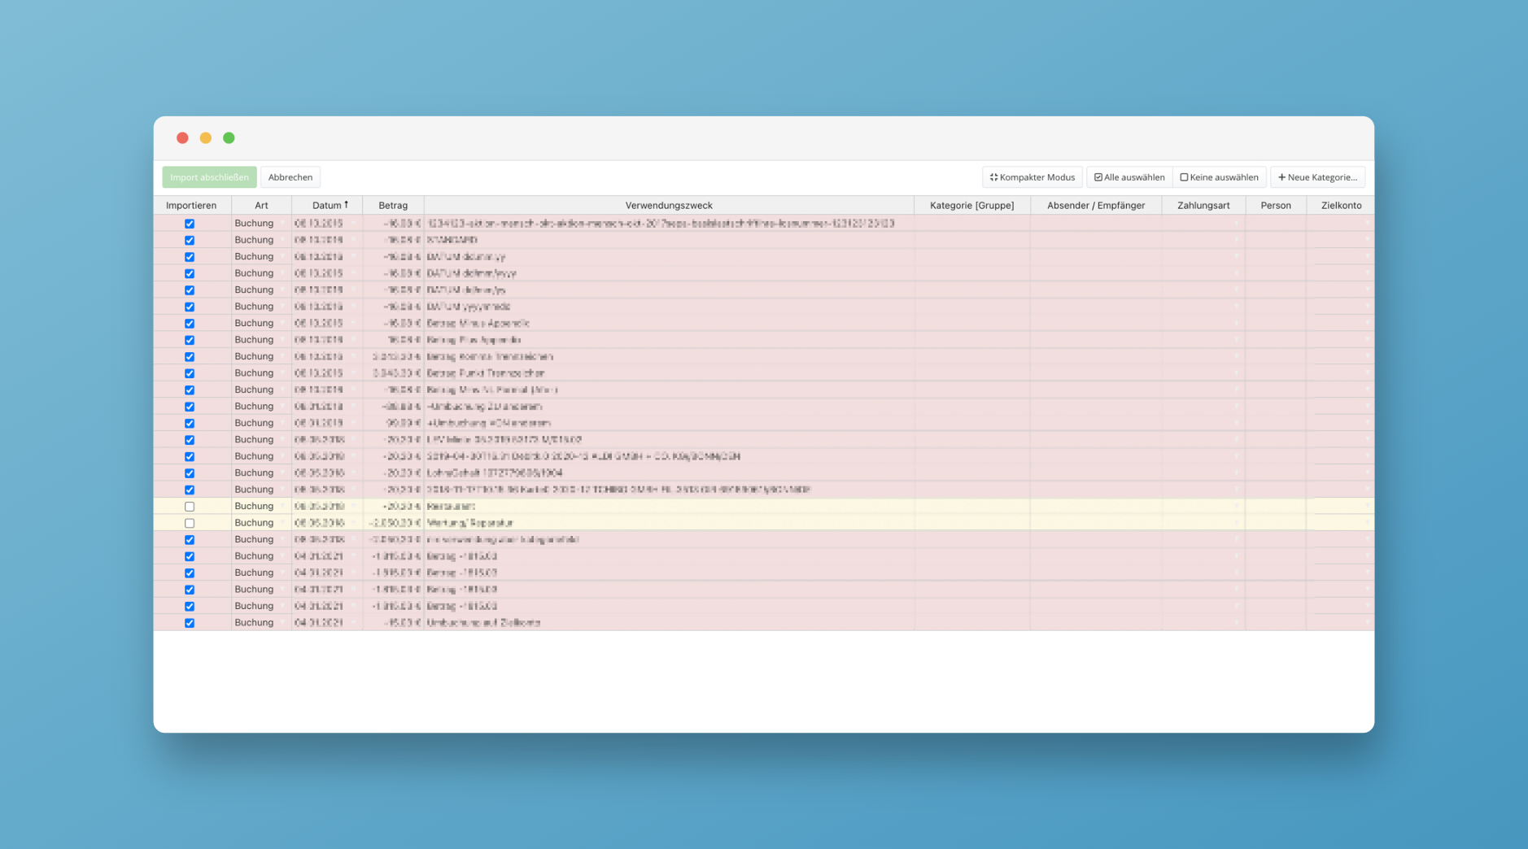Click the Verwendungszweck cell of the STANDARD row
Viewport: 1528px width, 849px height.
pos(667,240)
